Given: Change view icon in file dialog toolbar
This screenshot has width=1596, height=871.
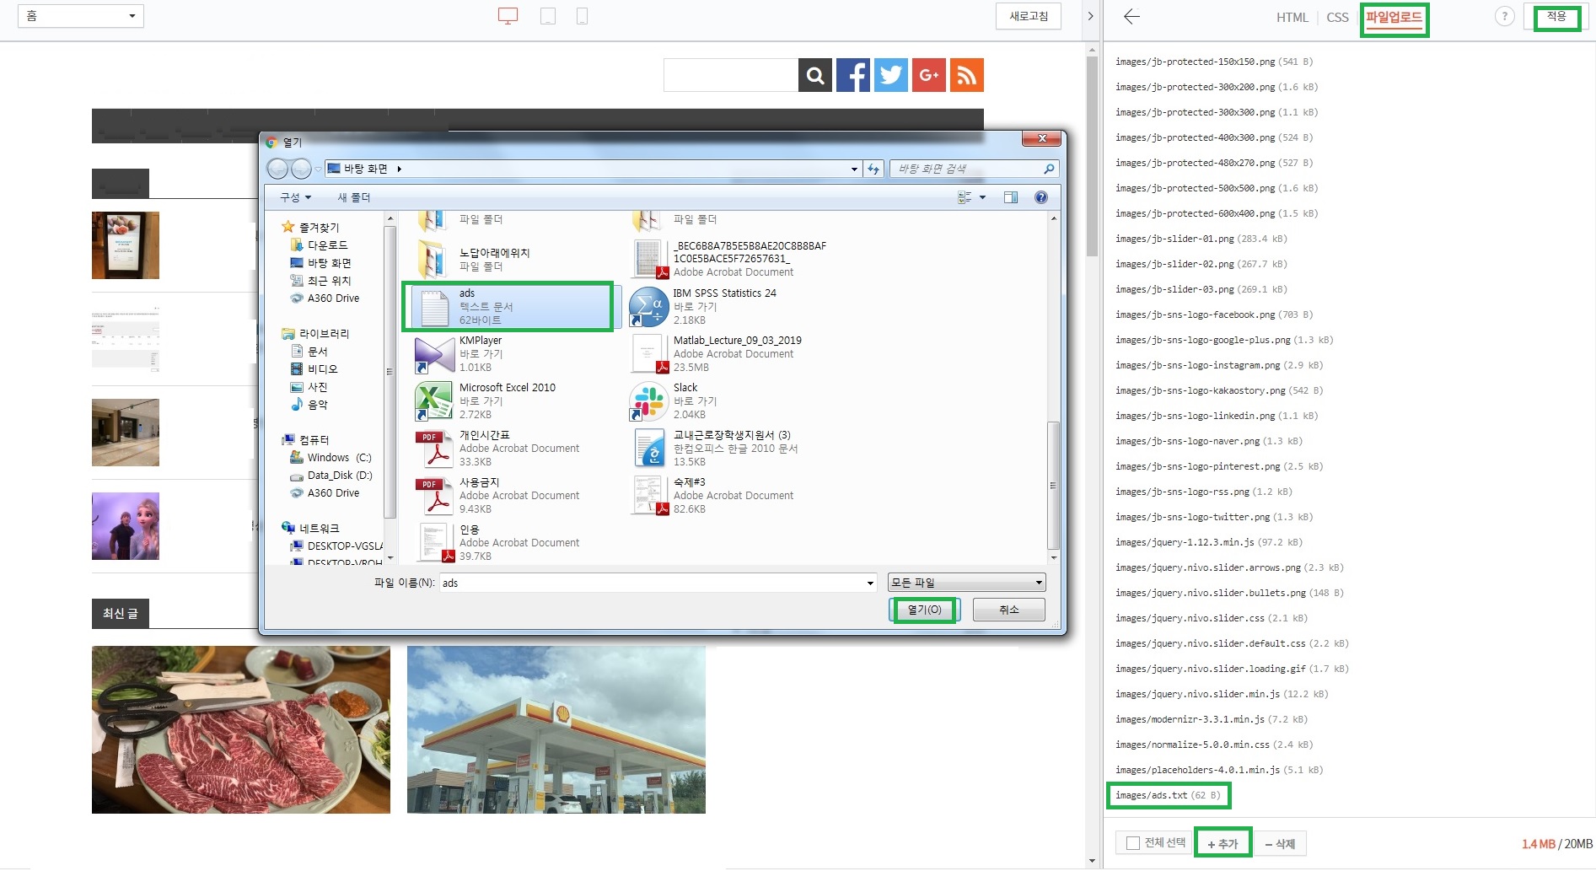Looking at the screenshot, I should [965, 197].
